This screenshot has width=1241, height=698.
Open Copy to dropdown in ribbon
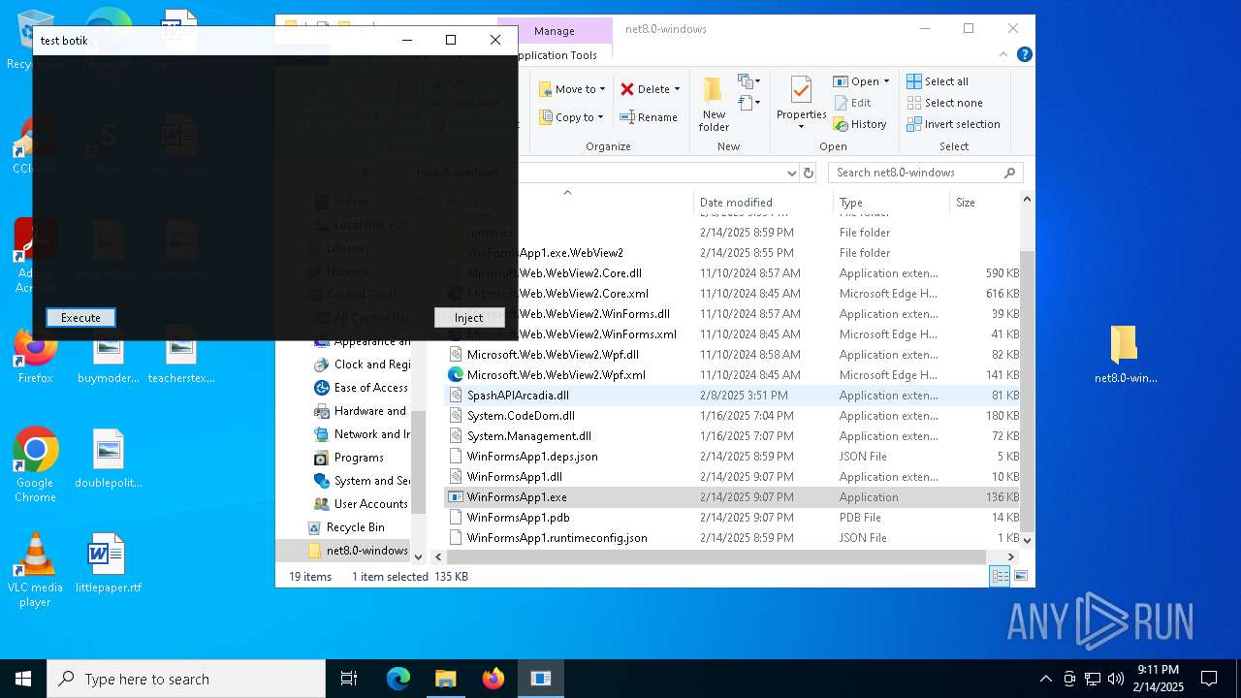pos(572,117)
